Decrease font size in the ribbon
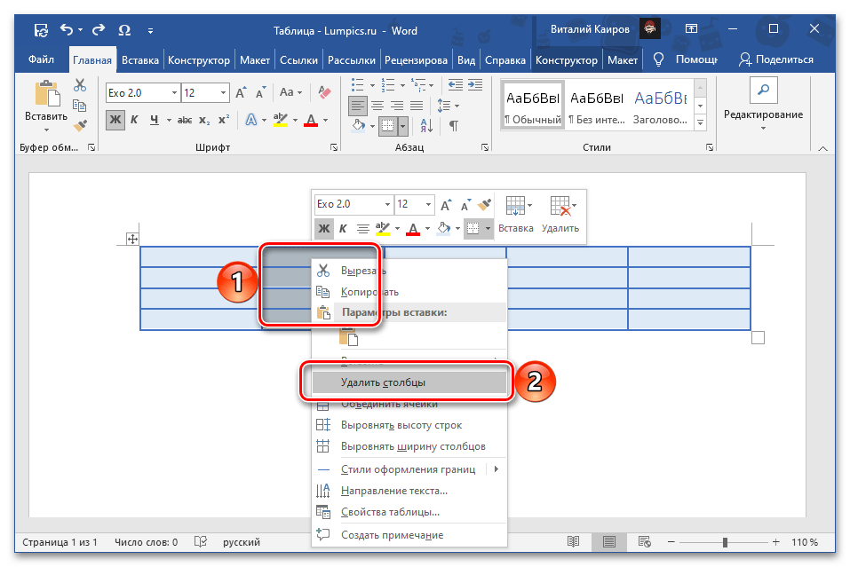Viewport: 850px width, 567px height. (x=261, y=92)
